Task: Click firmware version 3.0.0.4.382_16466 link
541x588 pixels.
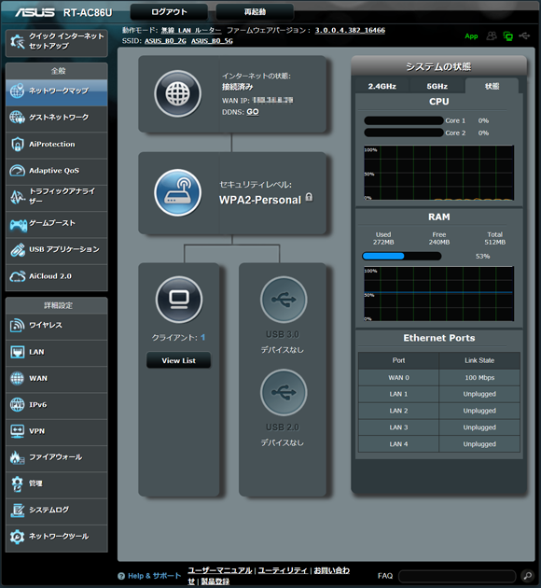Action: click(350, 30)
